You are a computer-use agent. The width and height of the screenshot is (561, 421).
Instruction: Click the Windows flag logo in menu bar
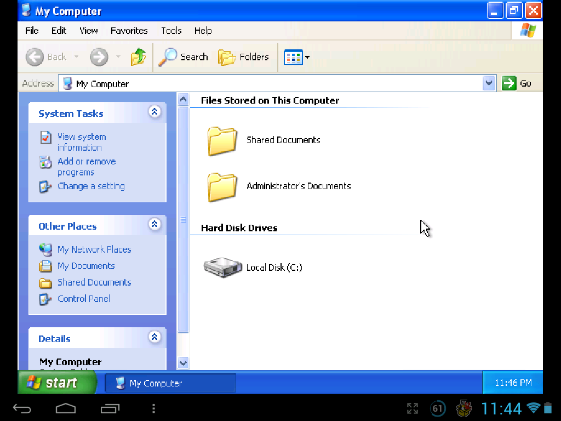click(x=528, y=30)
